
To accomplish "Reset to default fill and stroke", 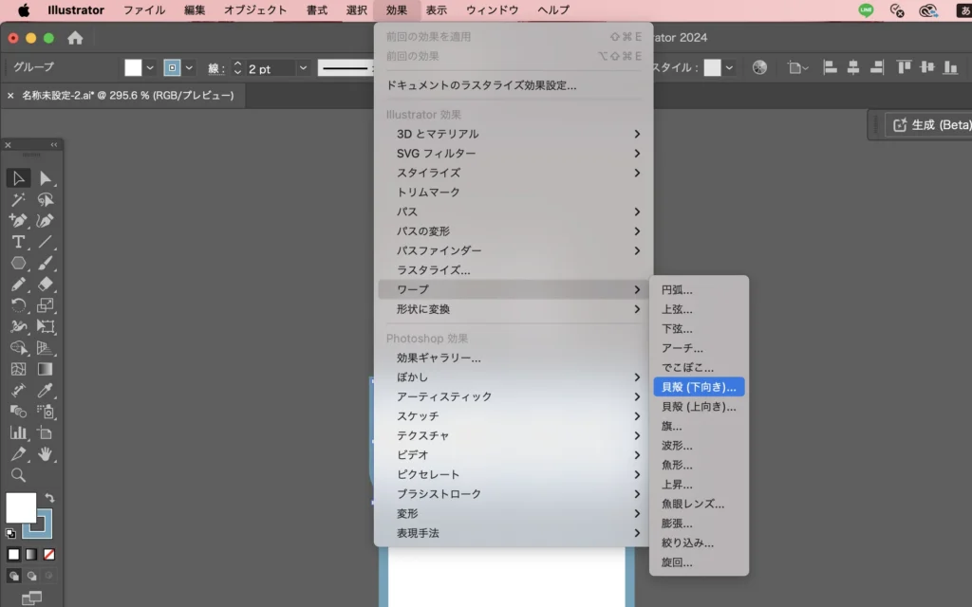I will 11,533.
